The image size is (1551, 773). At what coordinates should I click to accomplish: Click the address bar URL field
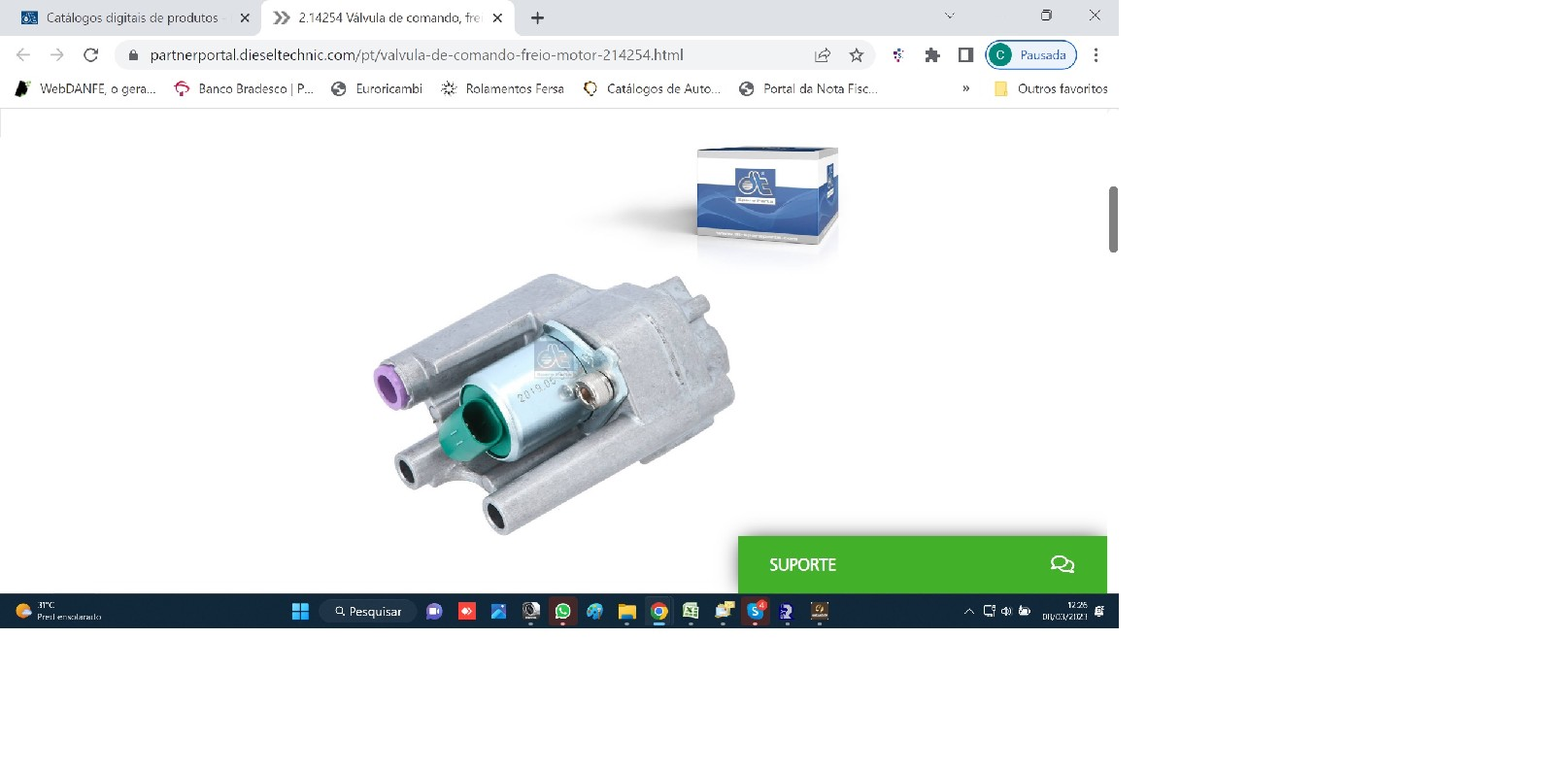click(x=418, y=55)
